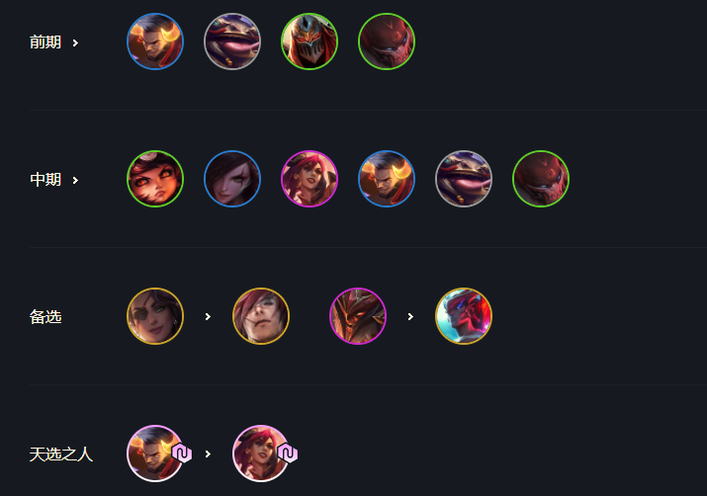Expand the 前期 chevron arrow

[x=75, y=42]
